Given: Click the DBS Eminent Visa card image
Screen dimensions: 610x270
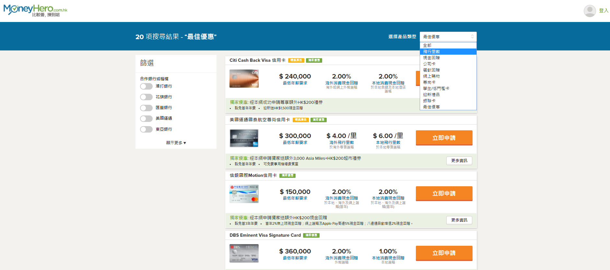Looking at the screenshot, I should (x=244, y=253).
